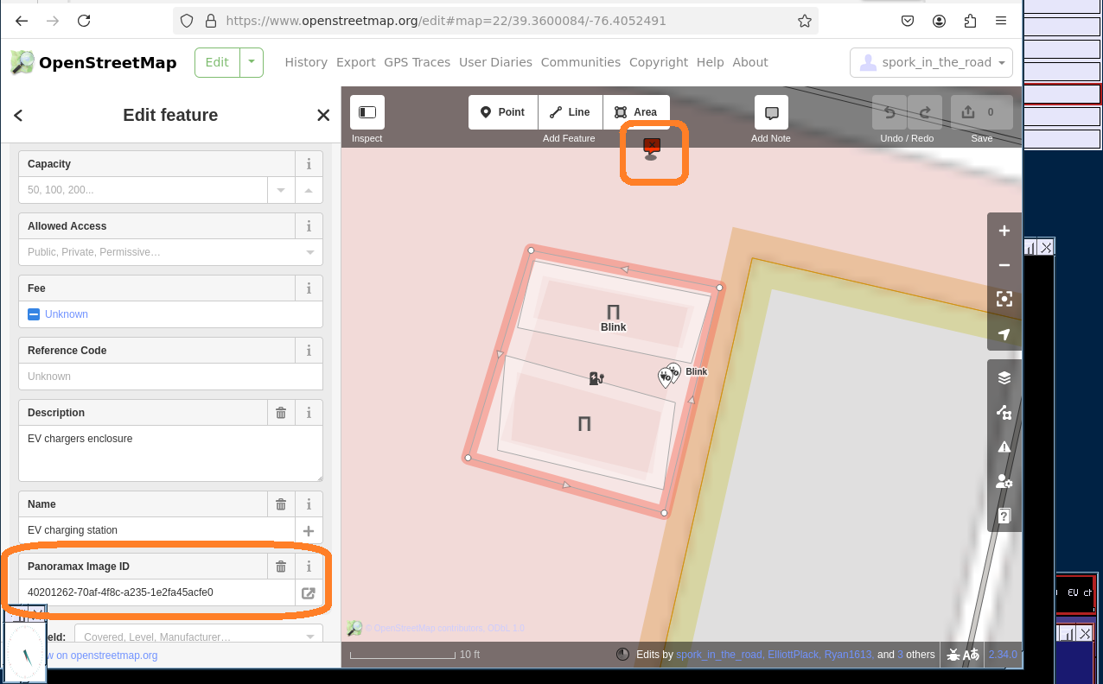Go back from the Edit feature panel
Viewport: 1103px width, 684px height.
tap(18, 116)
